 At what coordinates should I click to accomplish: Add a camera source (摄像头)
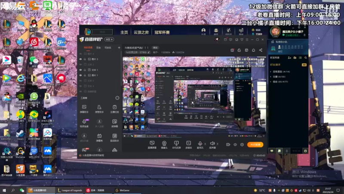coord(164,145)
